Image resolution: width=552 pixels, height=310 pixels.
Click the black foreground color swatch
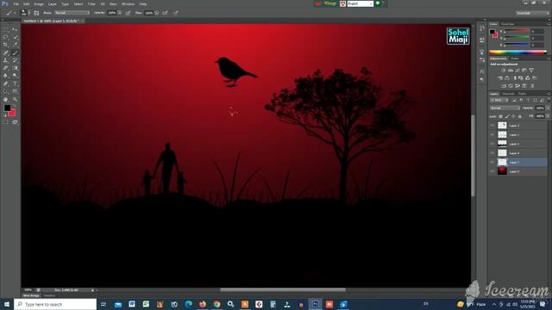pos(7,108)
